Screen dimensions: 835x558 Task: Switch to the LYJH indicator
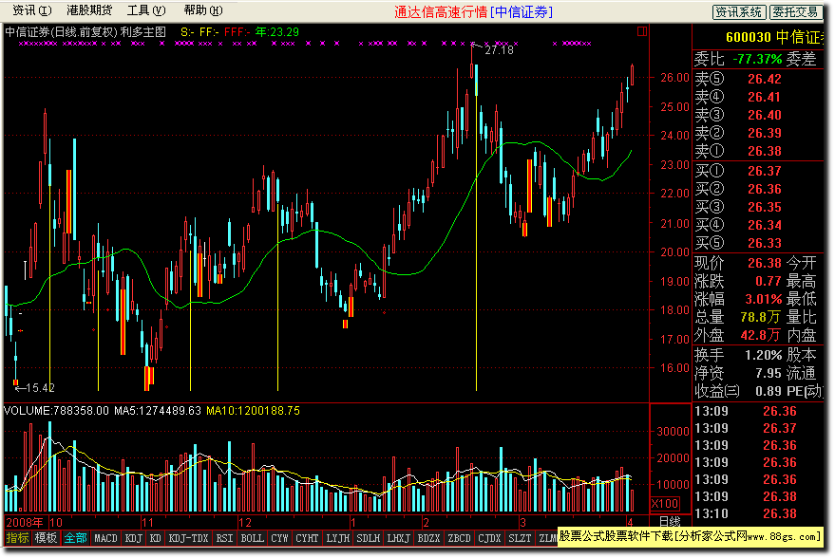pos(337,538)
